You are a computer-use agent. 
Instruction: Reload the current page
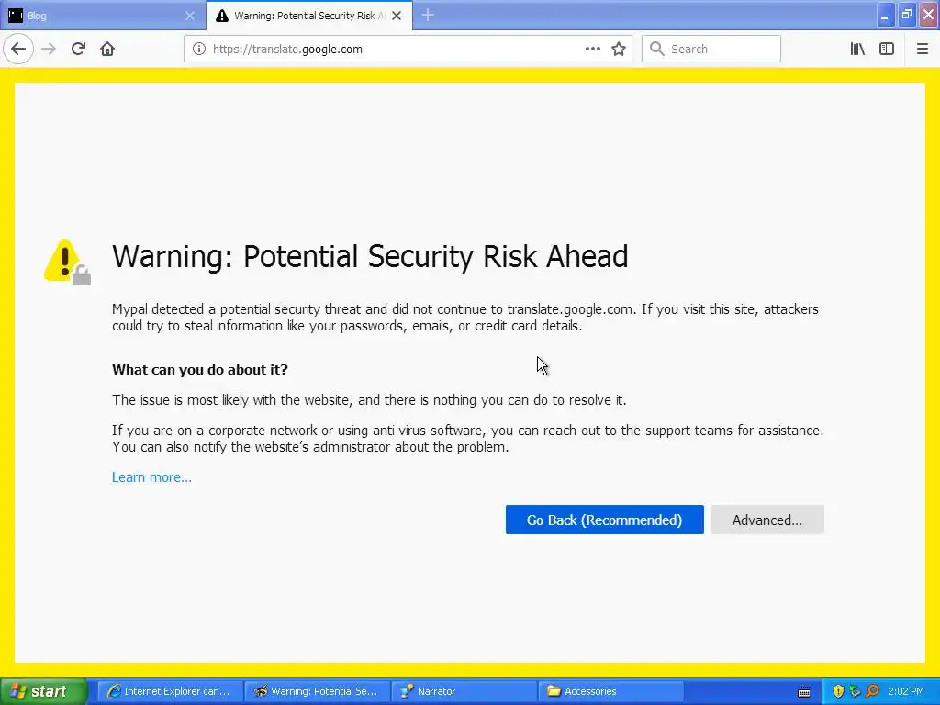[x=78, y=49]
